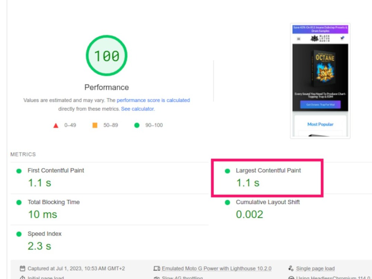Open the hamburger menu in the page preview
Viewport: 372px width, 279px height.
pyautogui.click(x=298, y=39)
